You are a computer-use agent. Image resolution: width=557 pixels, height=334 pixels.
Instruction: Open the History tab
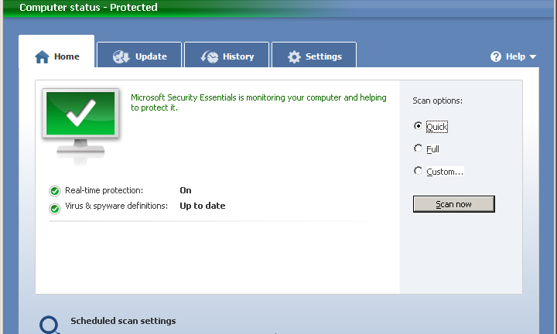[x=227, y=55]
